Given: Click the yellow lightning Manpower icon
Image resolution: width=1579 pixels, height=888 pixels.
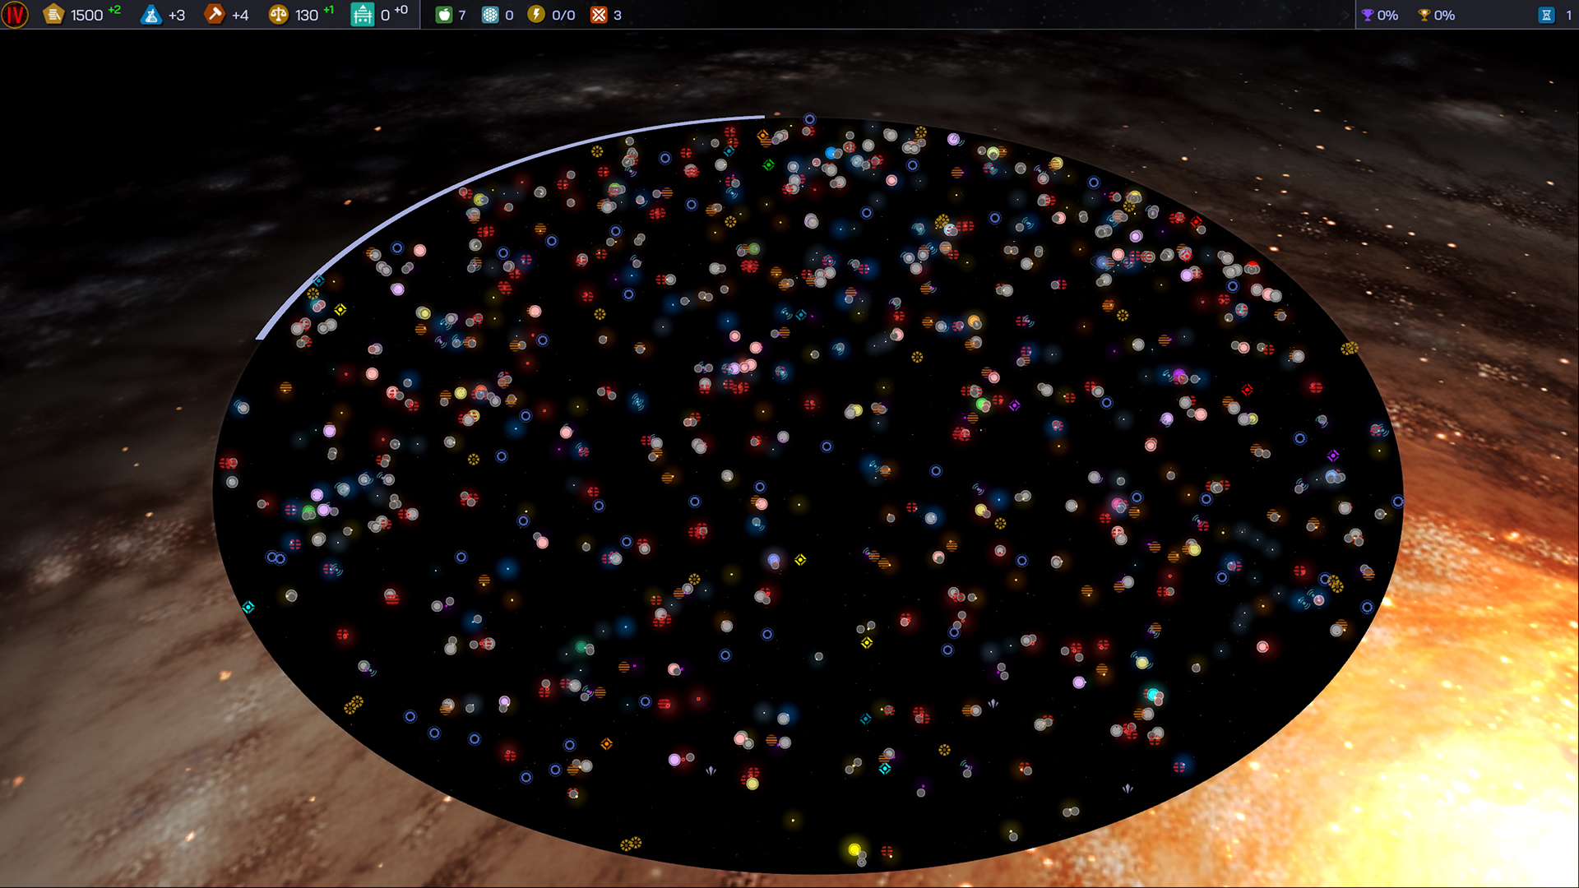Looking at the screenshot, I should 536,15.
